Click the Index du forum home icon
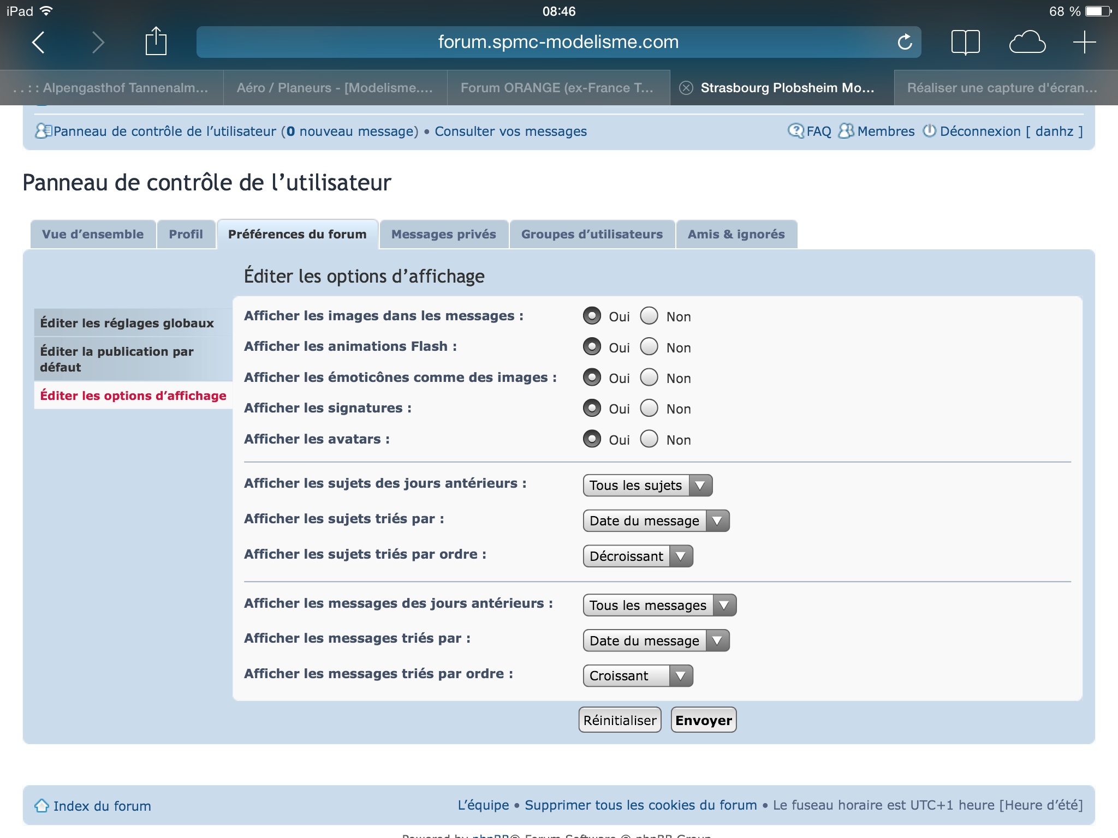Image resolution: width=1118 pixels, height=838 pixels. [42, 805]
